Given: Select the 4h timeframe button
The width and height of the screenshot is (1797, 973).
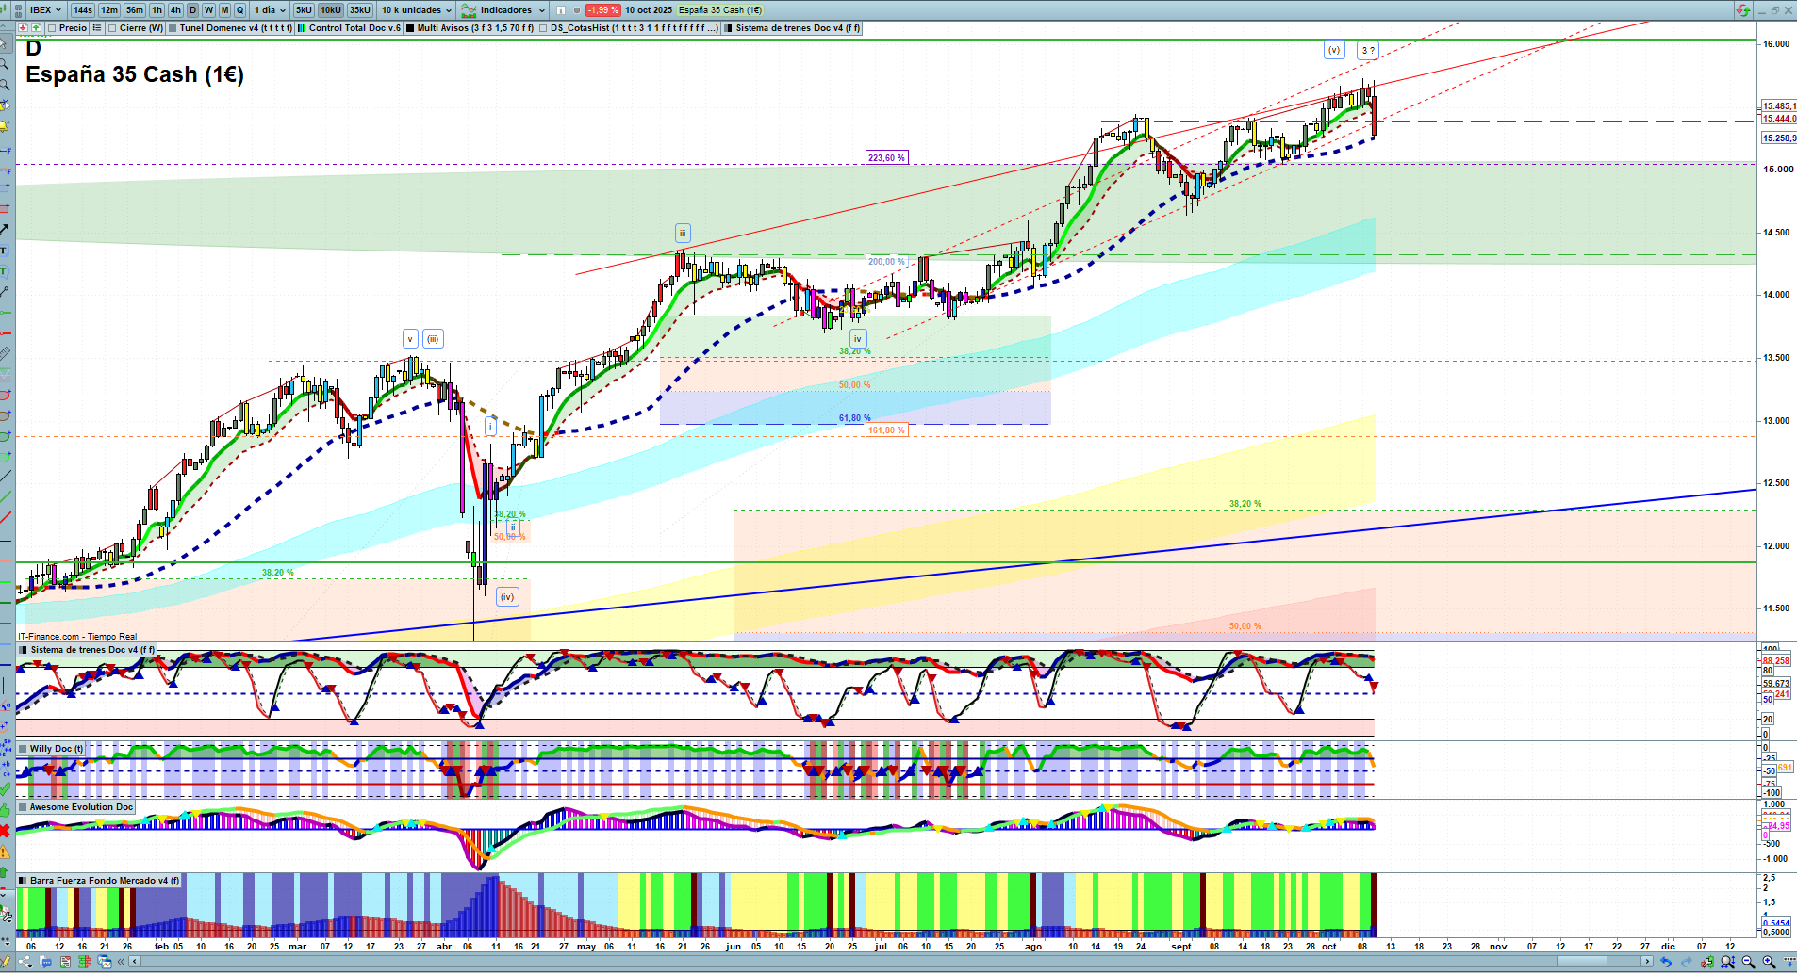Looking at the screenshot, I should (175, 10).
